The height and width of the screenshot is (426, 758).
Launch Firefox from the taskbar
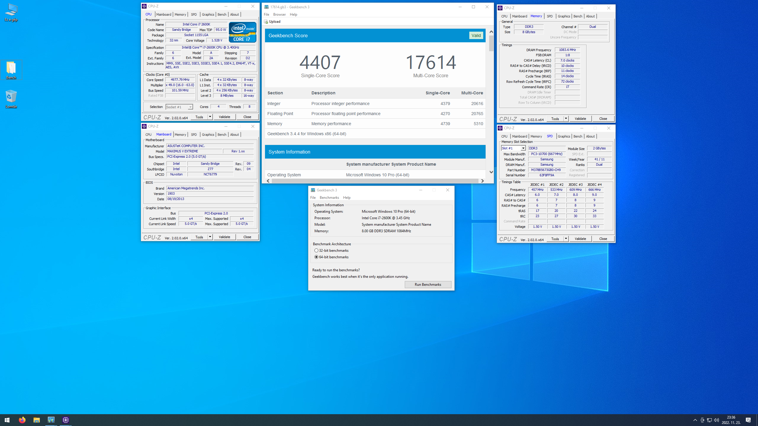(22, 420)
